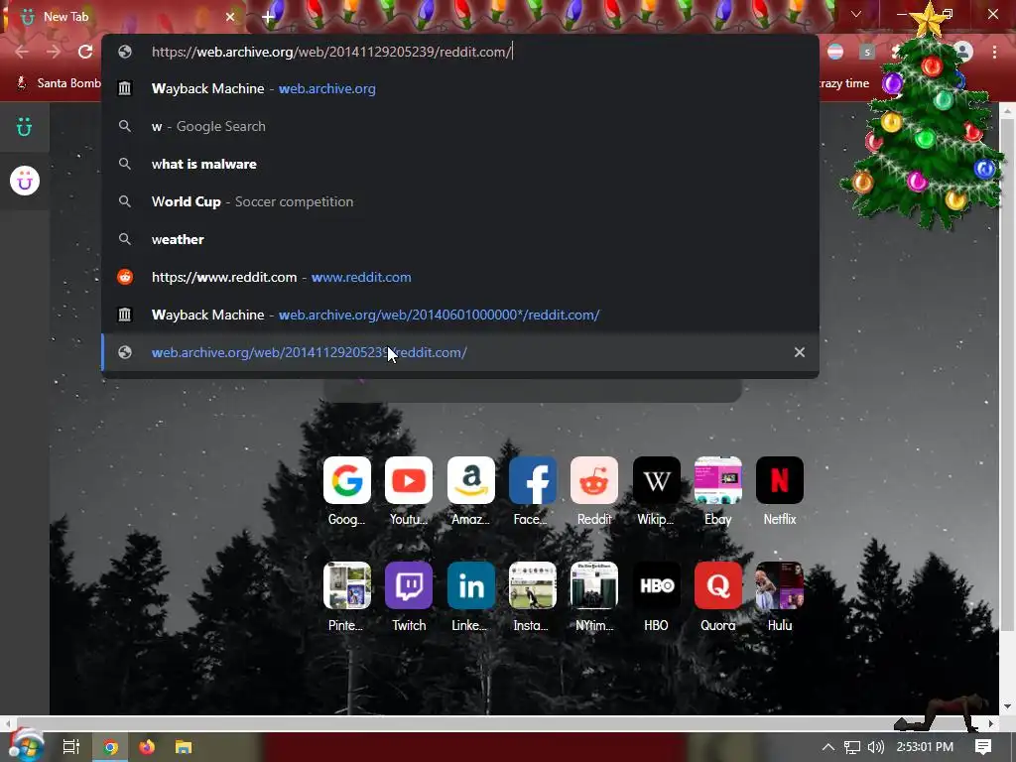Image resolution: width=1016 pixels, height=762 pixels.
Task: Switch to the New Tab tab
Action: click(123, 17)
